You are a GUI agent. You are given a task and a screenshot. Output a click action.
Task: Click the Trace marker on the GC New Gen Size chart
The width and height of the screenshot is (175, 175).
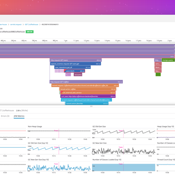pos(121,147)
